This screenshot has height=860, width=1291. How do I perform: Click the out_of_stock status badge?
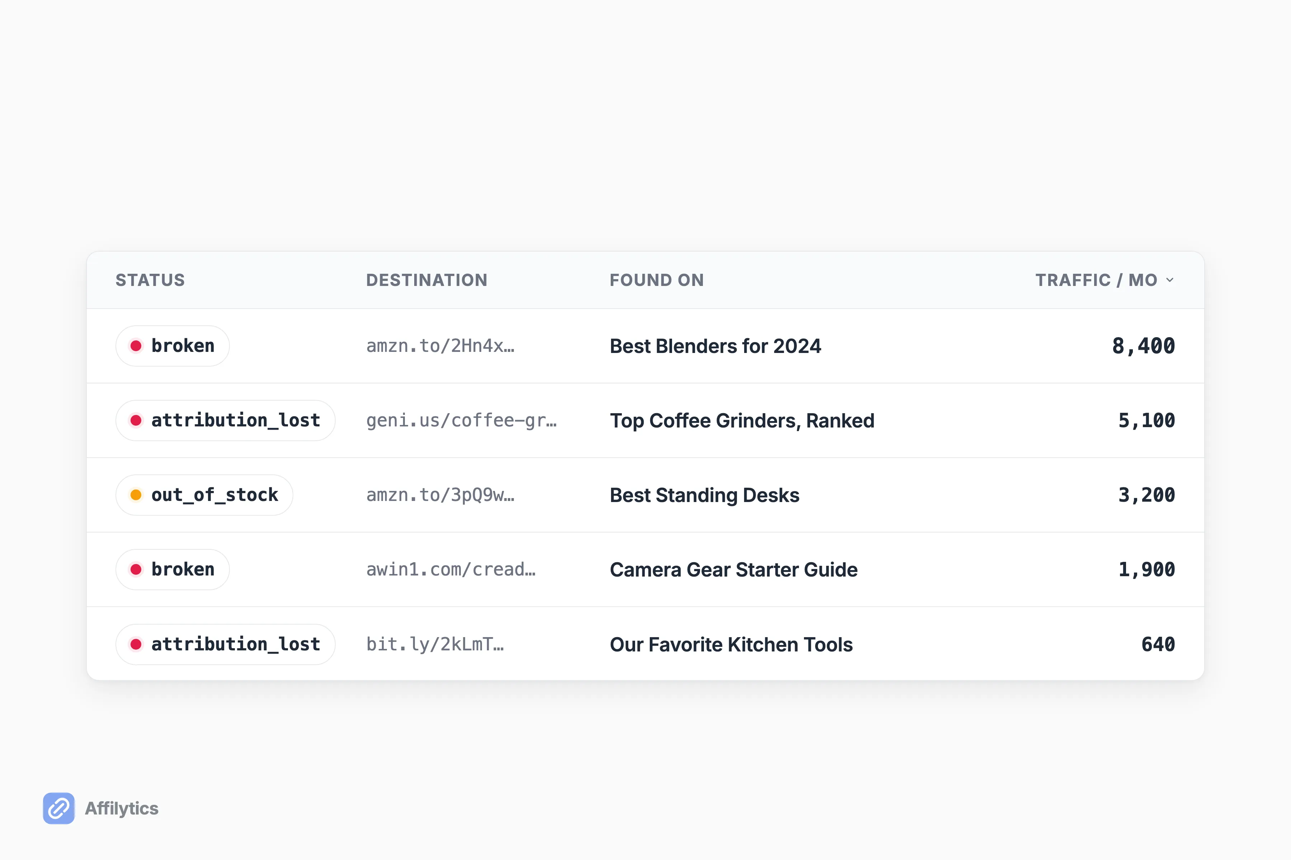(204, 495)
